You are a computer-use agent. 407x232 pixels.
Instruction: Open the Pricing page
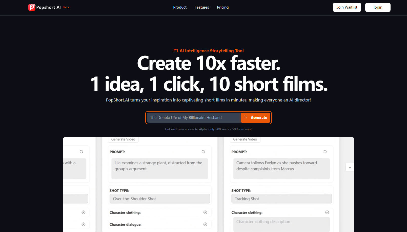(223, 7)
